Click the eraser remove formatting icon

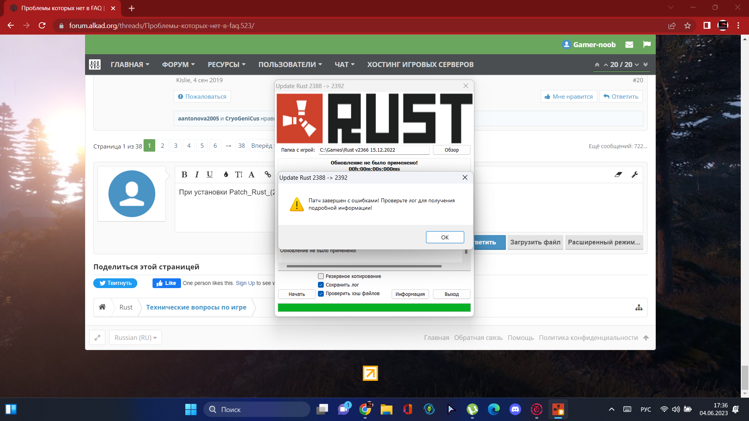coord(618,175)
